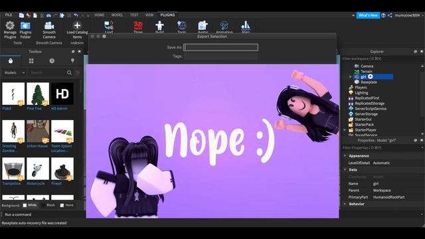Click Load Catalog Items plus icon

coord(77,25)
